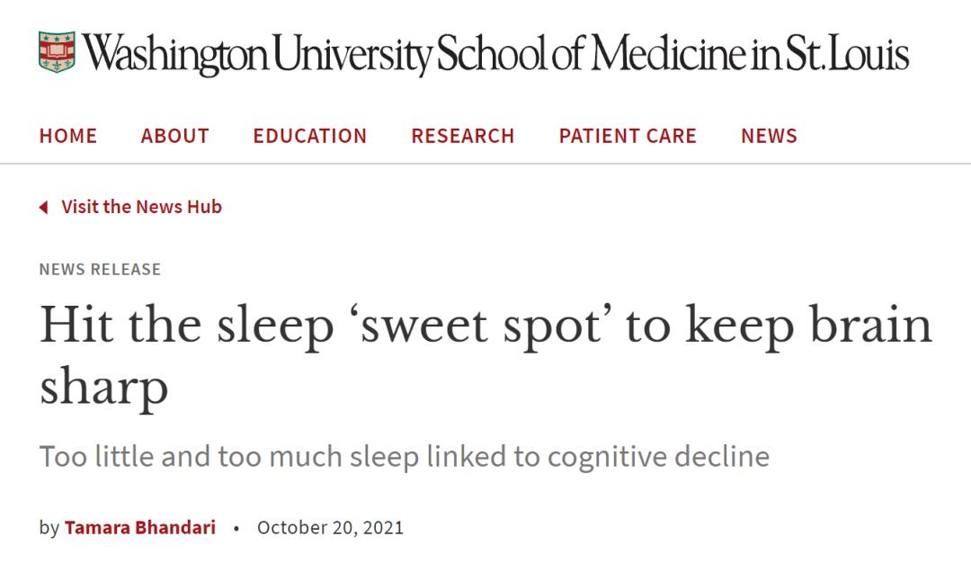Click the word 'by' before author name
This screenshot has height=572, width=971.
click(49, 527)
